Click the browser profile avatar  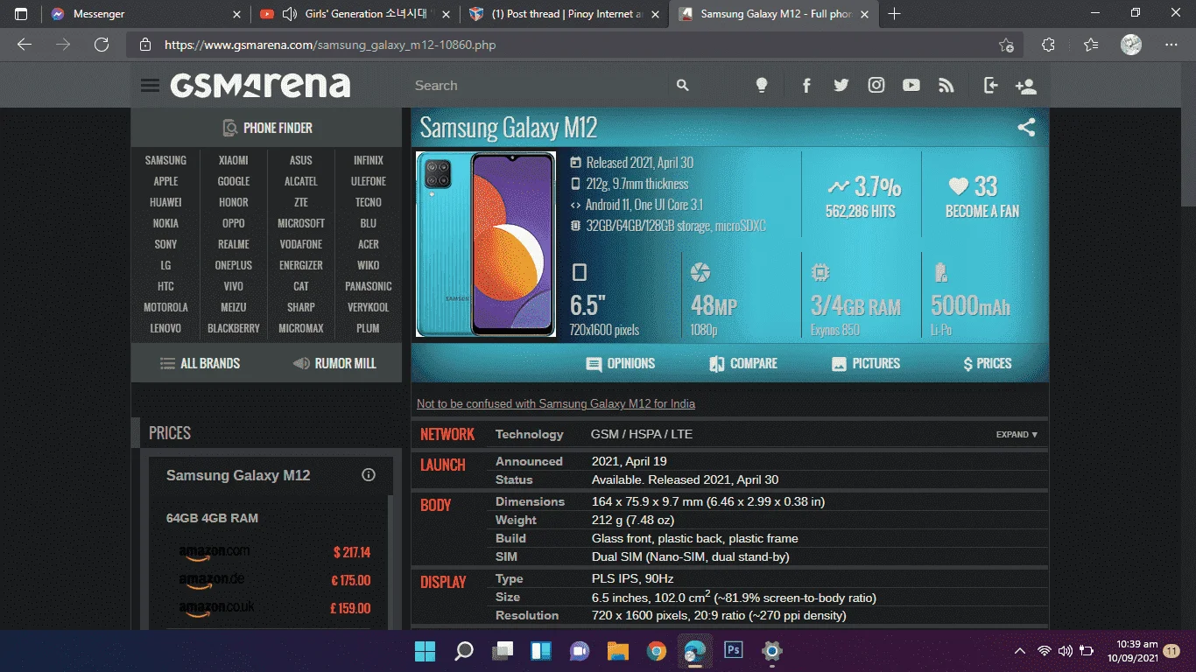(1131, 45)
